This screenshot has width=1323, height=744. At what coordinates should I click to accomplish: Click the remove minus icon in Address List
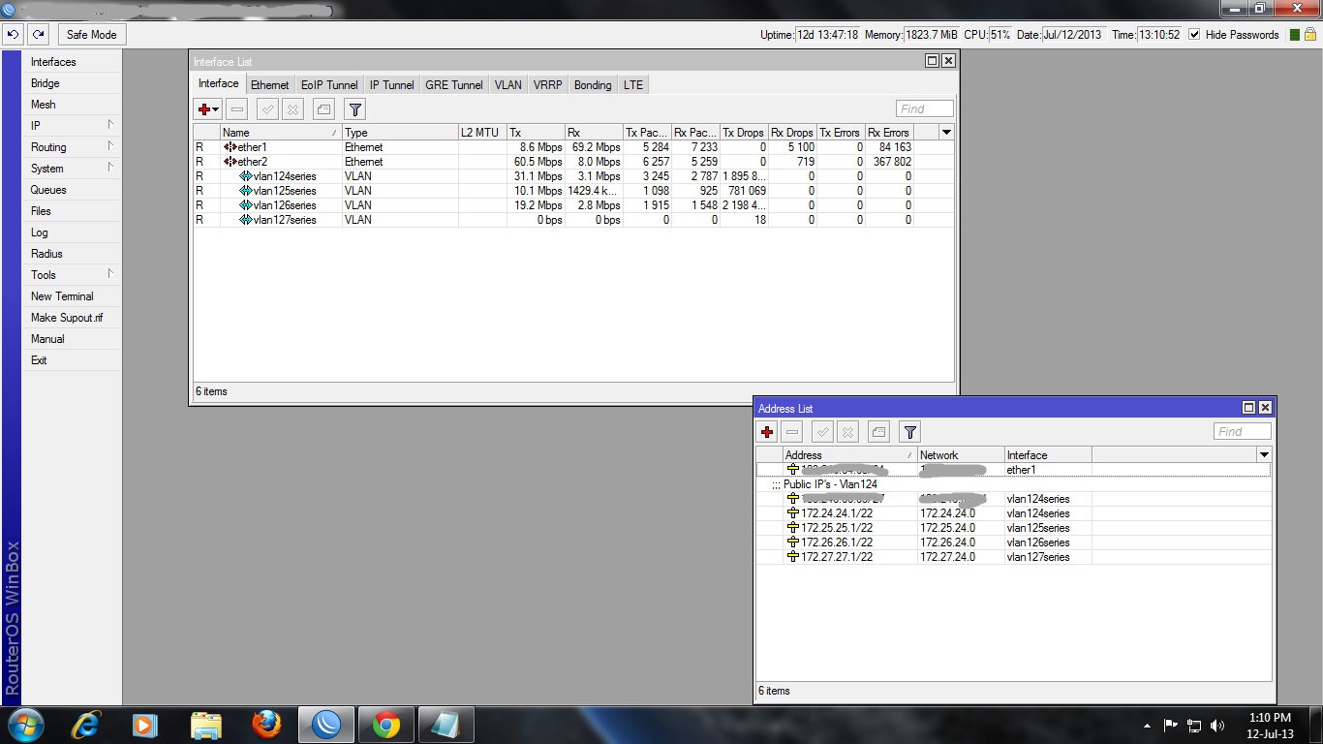pos(792,432)
